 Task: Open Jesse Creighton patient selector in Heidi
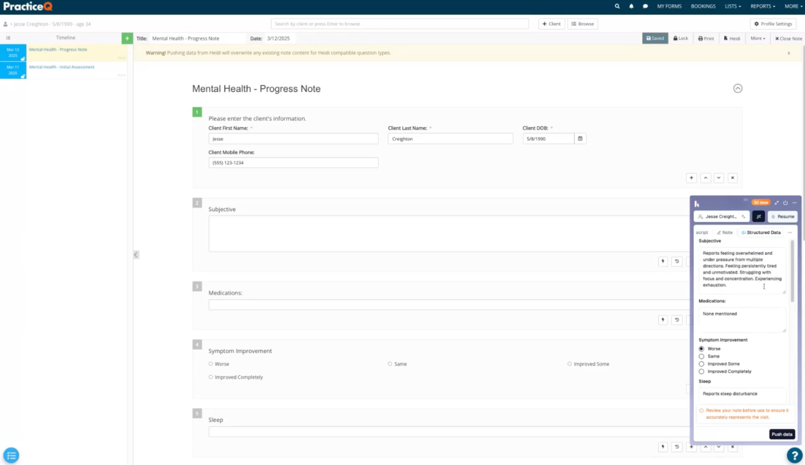[x=721, y=216]
